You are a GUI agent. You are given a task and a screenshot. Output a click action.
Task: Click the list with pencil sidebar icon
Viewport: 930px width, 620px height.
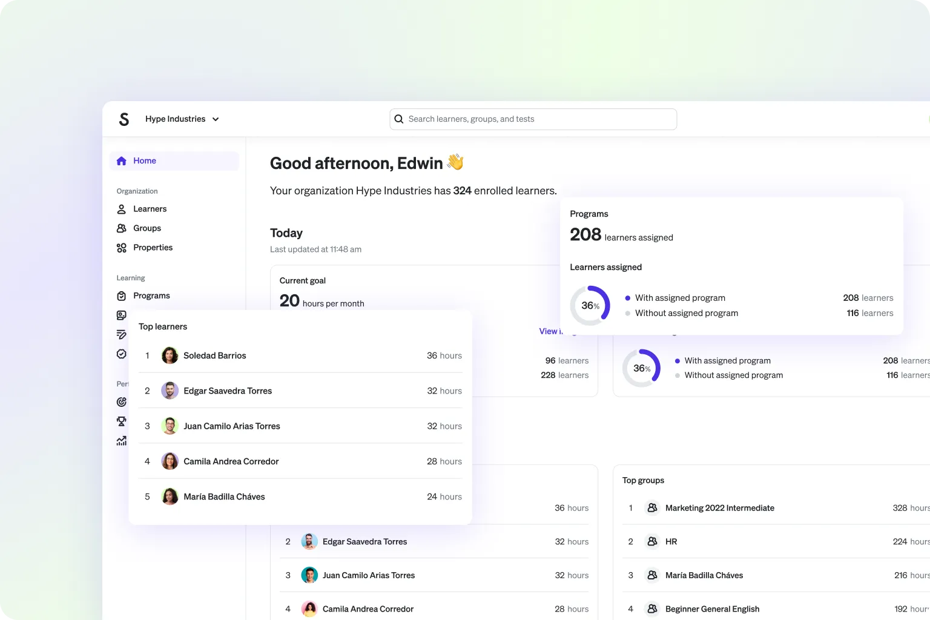pyautogui.click(x=122, y=335)
